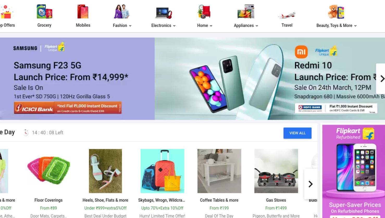This screenshot has width=385, height=218.
Task: Expand Beauty, Toys & More menu
Action: click(355, 26)
